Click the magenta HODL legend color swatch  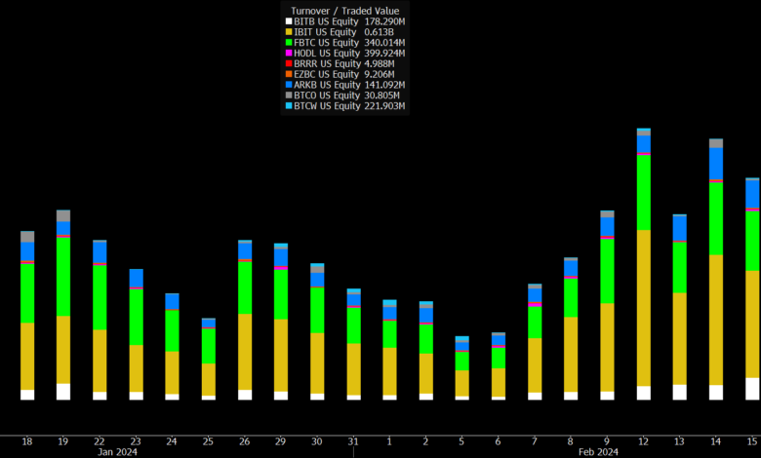289,53
